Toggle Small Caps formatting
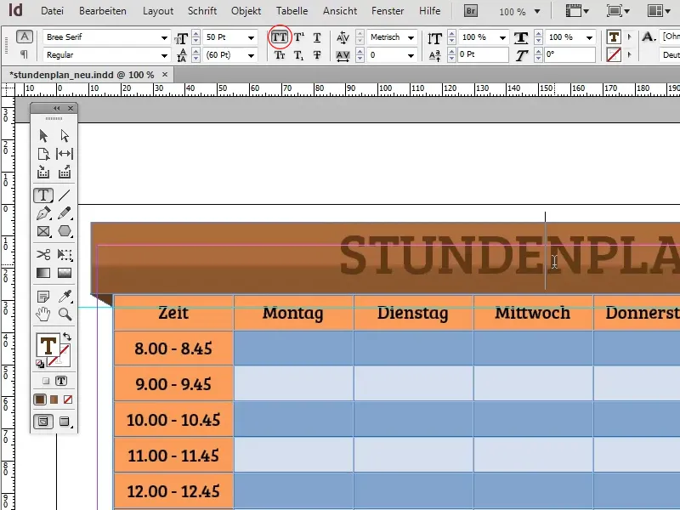Viewport: 680px width, 510px height. (280, 55)
